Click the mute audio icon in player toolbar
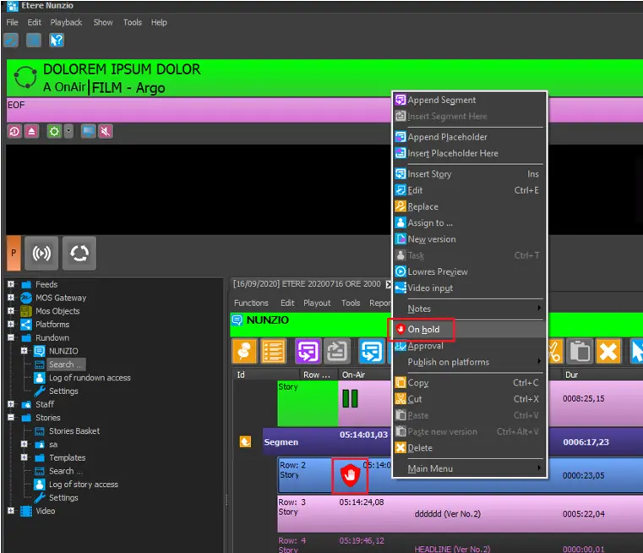 (106, 132)
